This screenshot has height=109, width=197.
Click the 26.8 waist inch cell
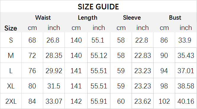54,40
